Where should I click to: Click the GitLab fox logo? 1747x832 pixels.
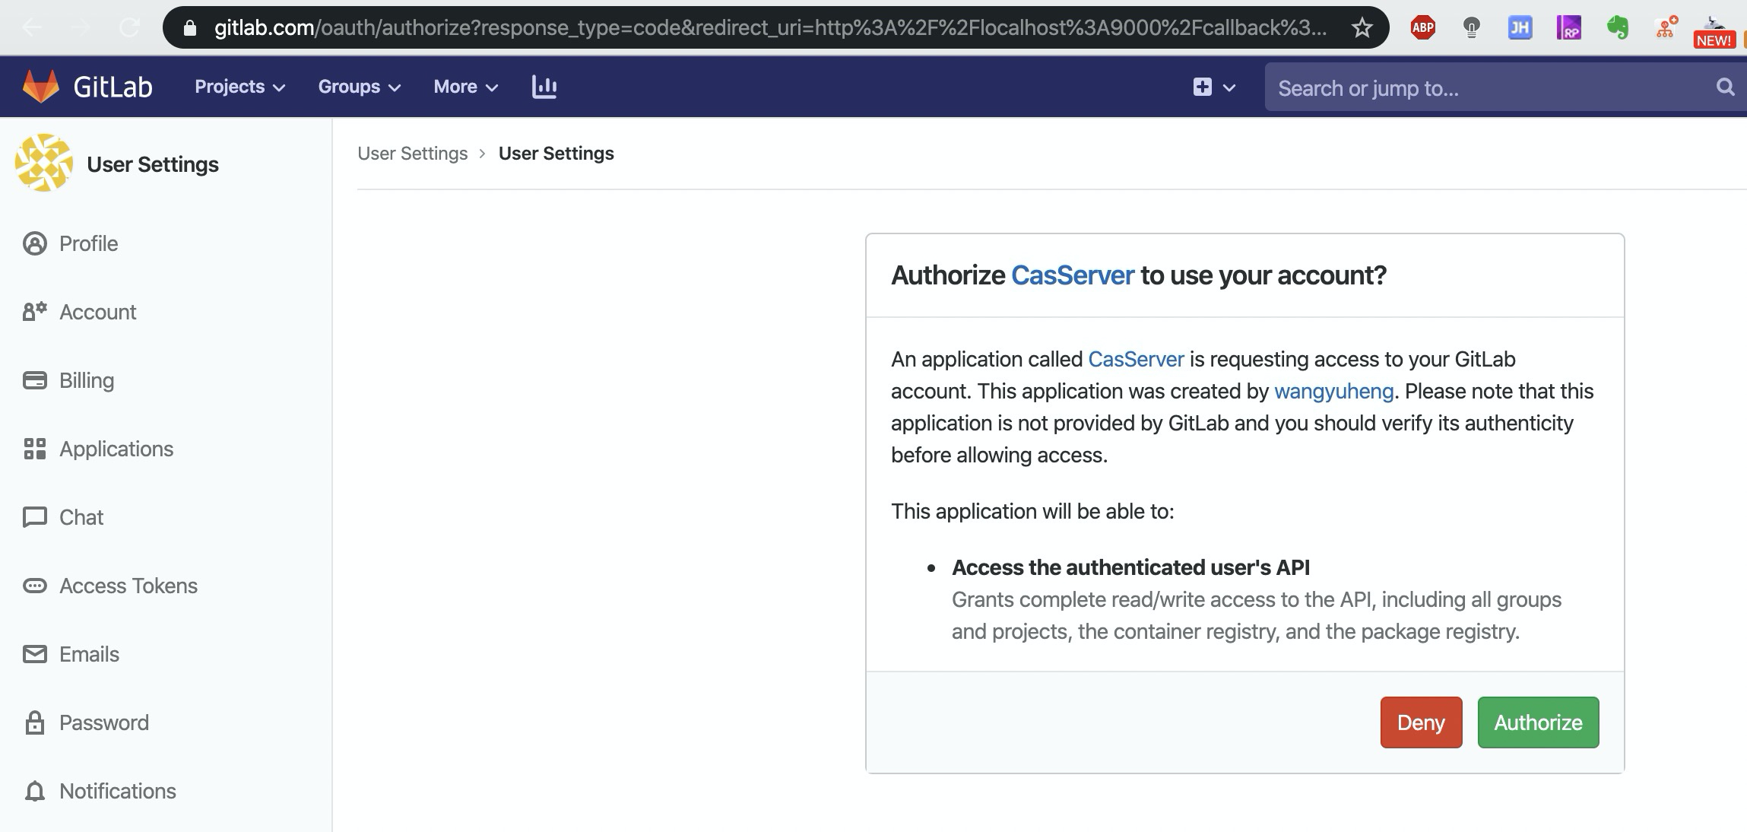click(x=40, y=86)
